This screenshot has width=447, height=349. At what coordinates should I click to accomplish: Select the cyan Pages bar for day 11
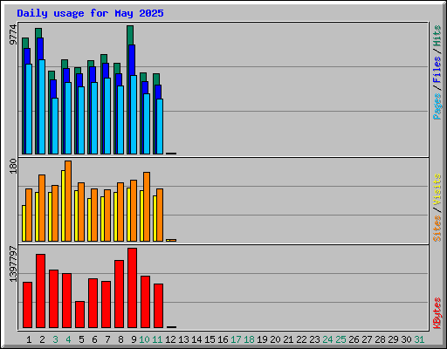[160, 127]
